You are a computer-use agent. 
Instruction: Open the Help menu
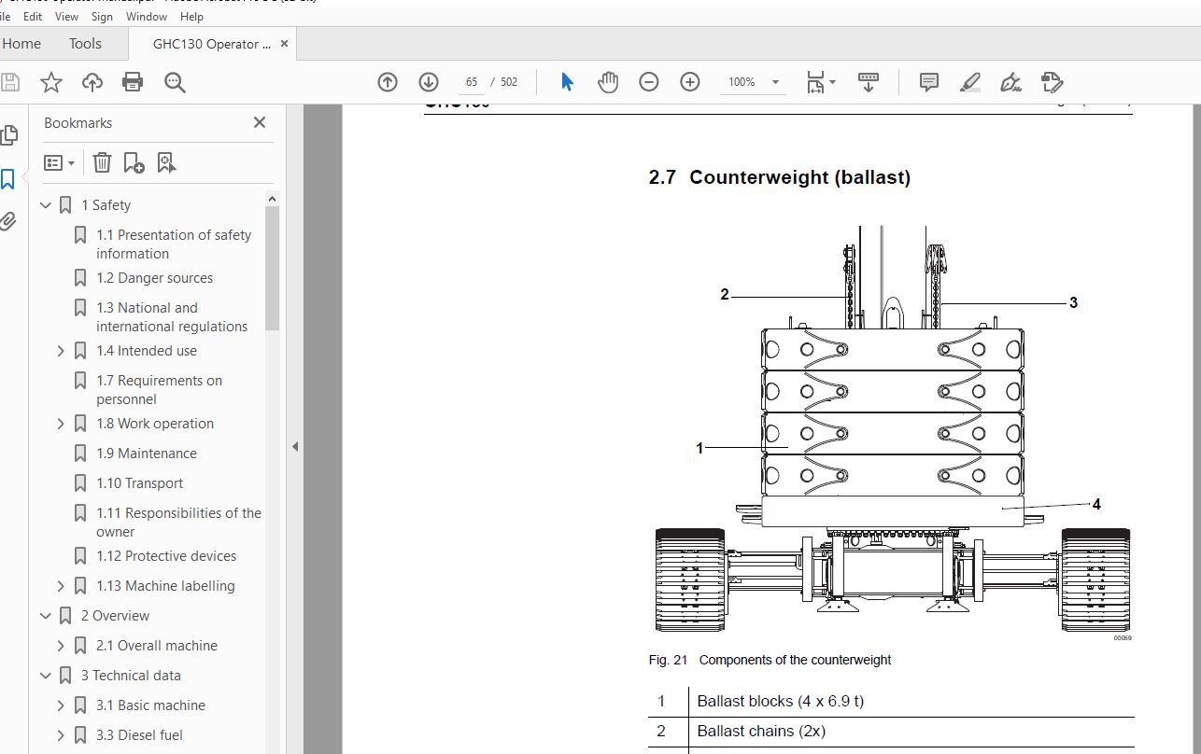(191, 17)
